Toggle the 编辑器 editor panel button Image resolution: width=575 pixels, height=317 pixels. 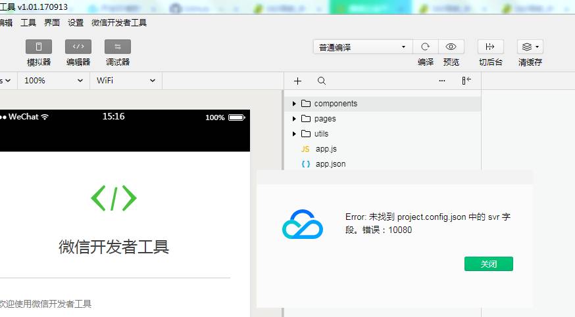point(78,47)
